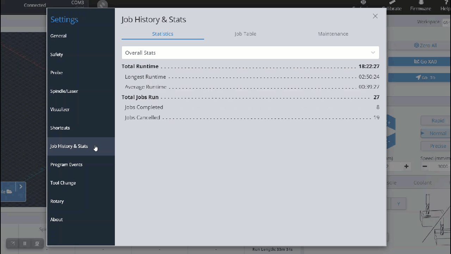Select the Normal jog preset
The image size is (451, 254).
pyautogui.click(x=436, y=133)
